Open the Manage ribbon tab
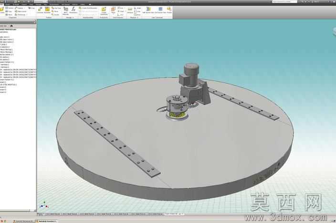The width and height of the screenshot is (336, 223). click(38, 4)
